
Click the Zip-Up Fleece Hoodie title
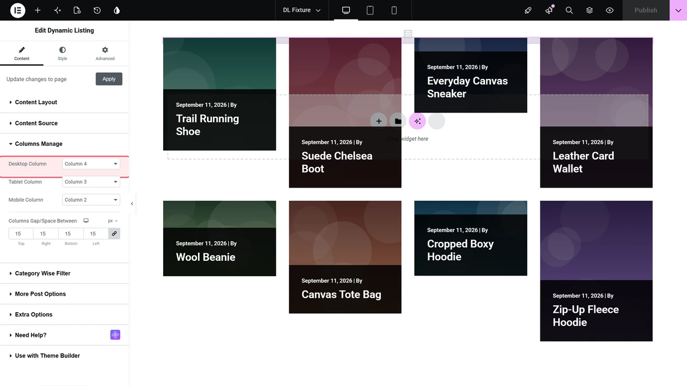[586, 316]
